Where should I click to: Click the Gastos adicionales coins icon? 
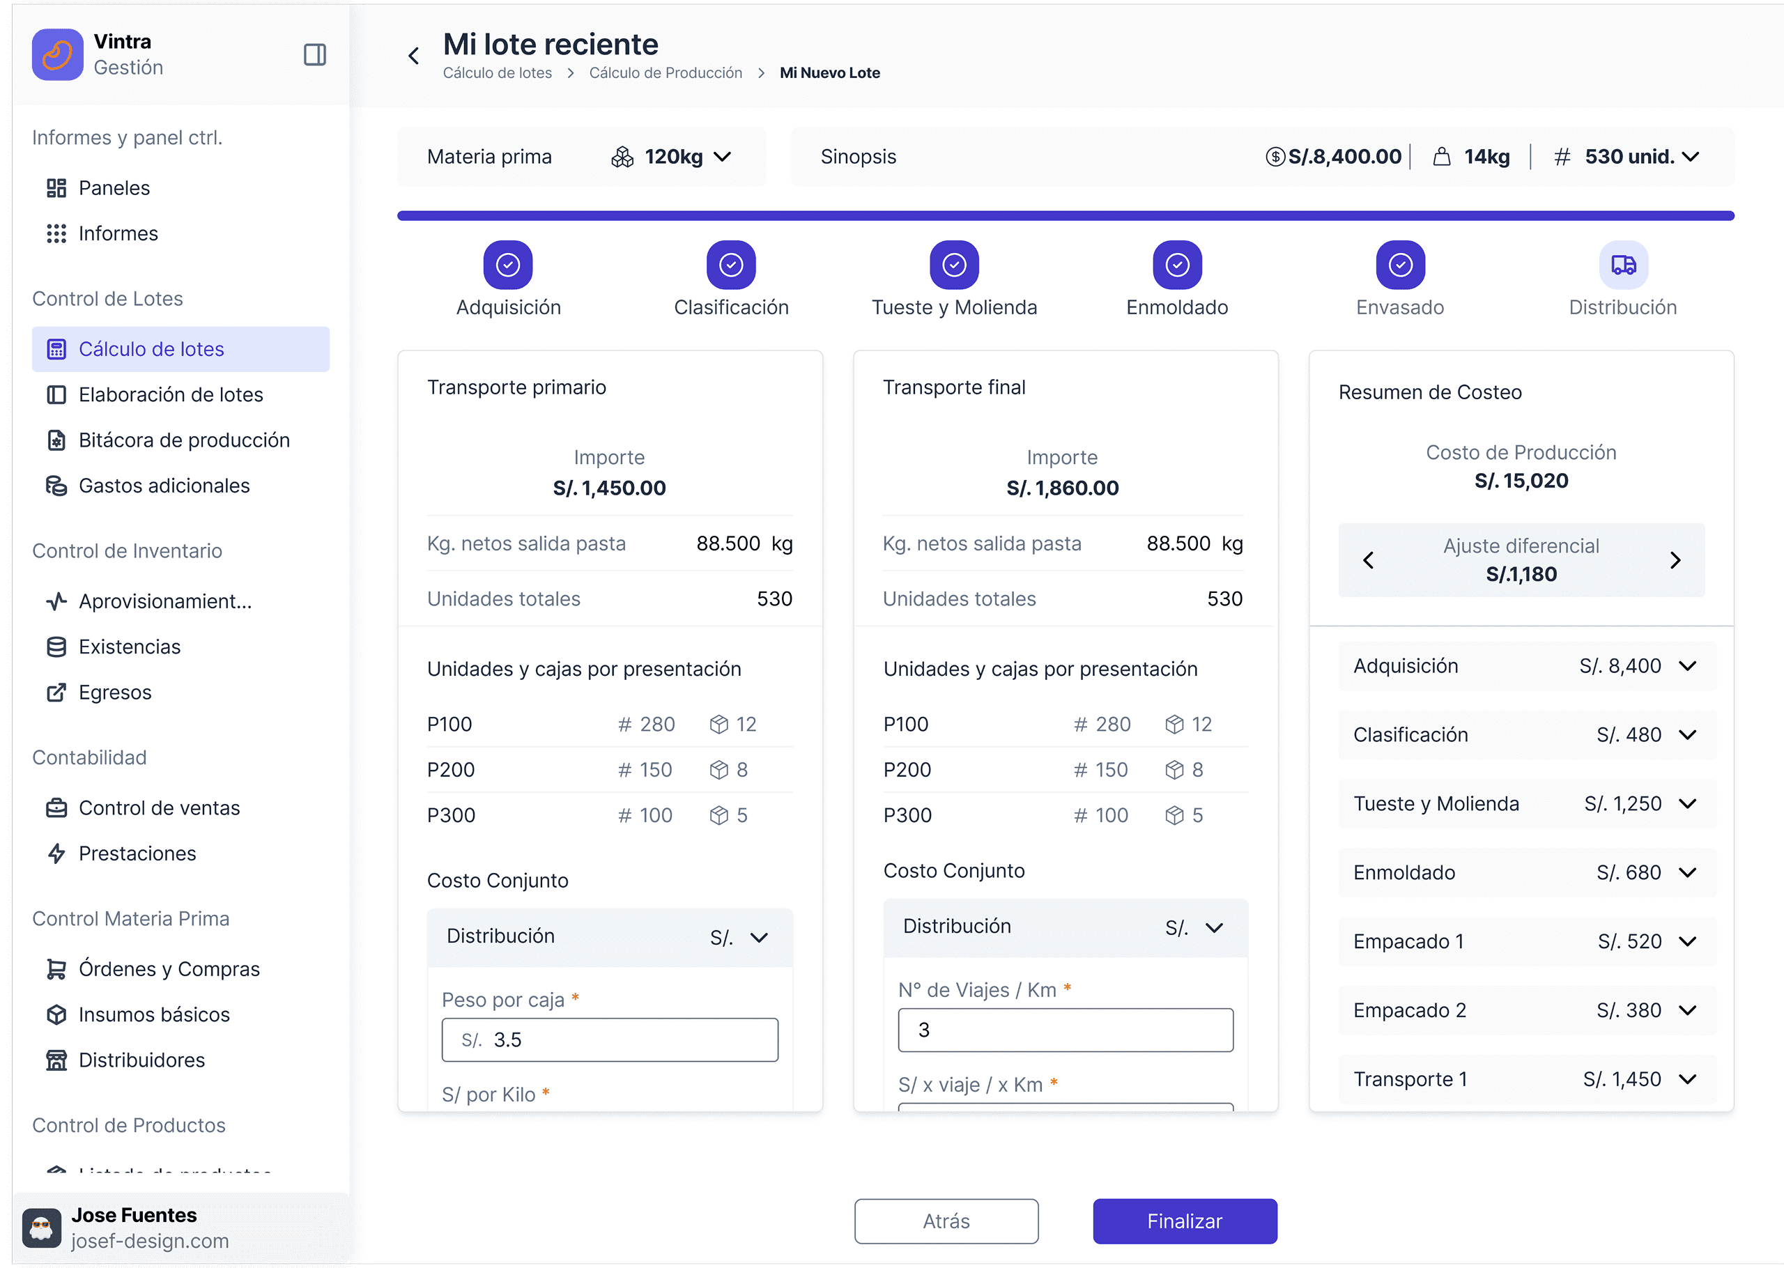point(56,486)
